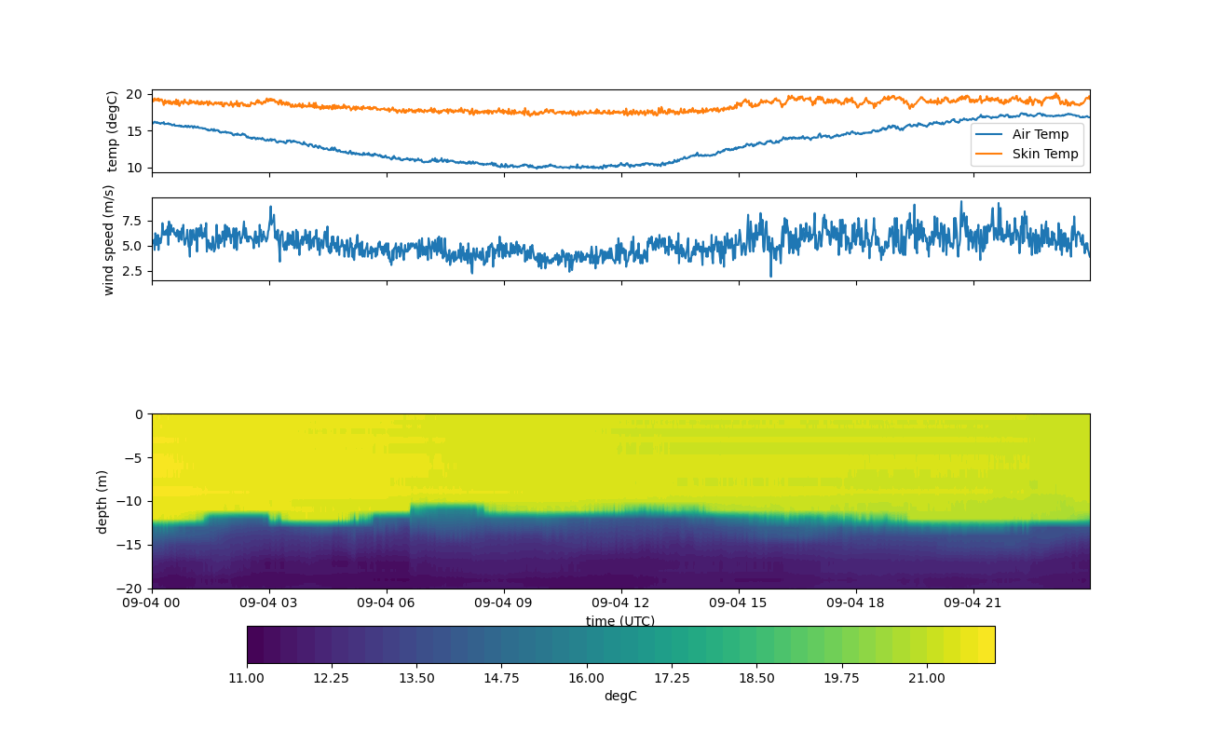Click the orange line sample in legend

click(990, 154)
